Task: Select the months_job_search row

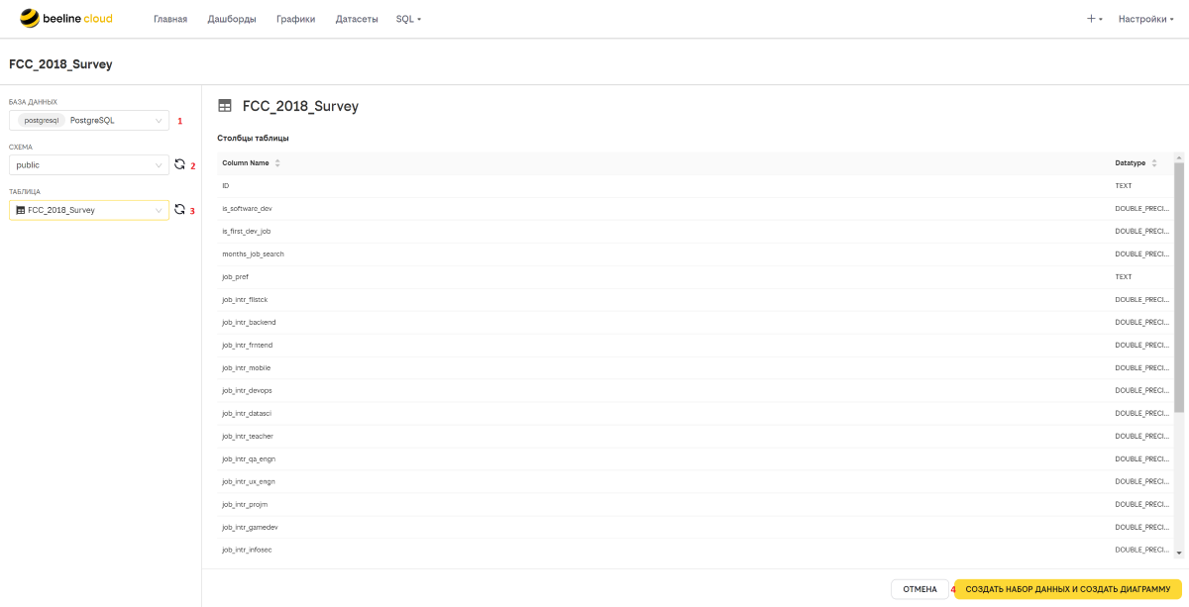Action: (696, 253)
